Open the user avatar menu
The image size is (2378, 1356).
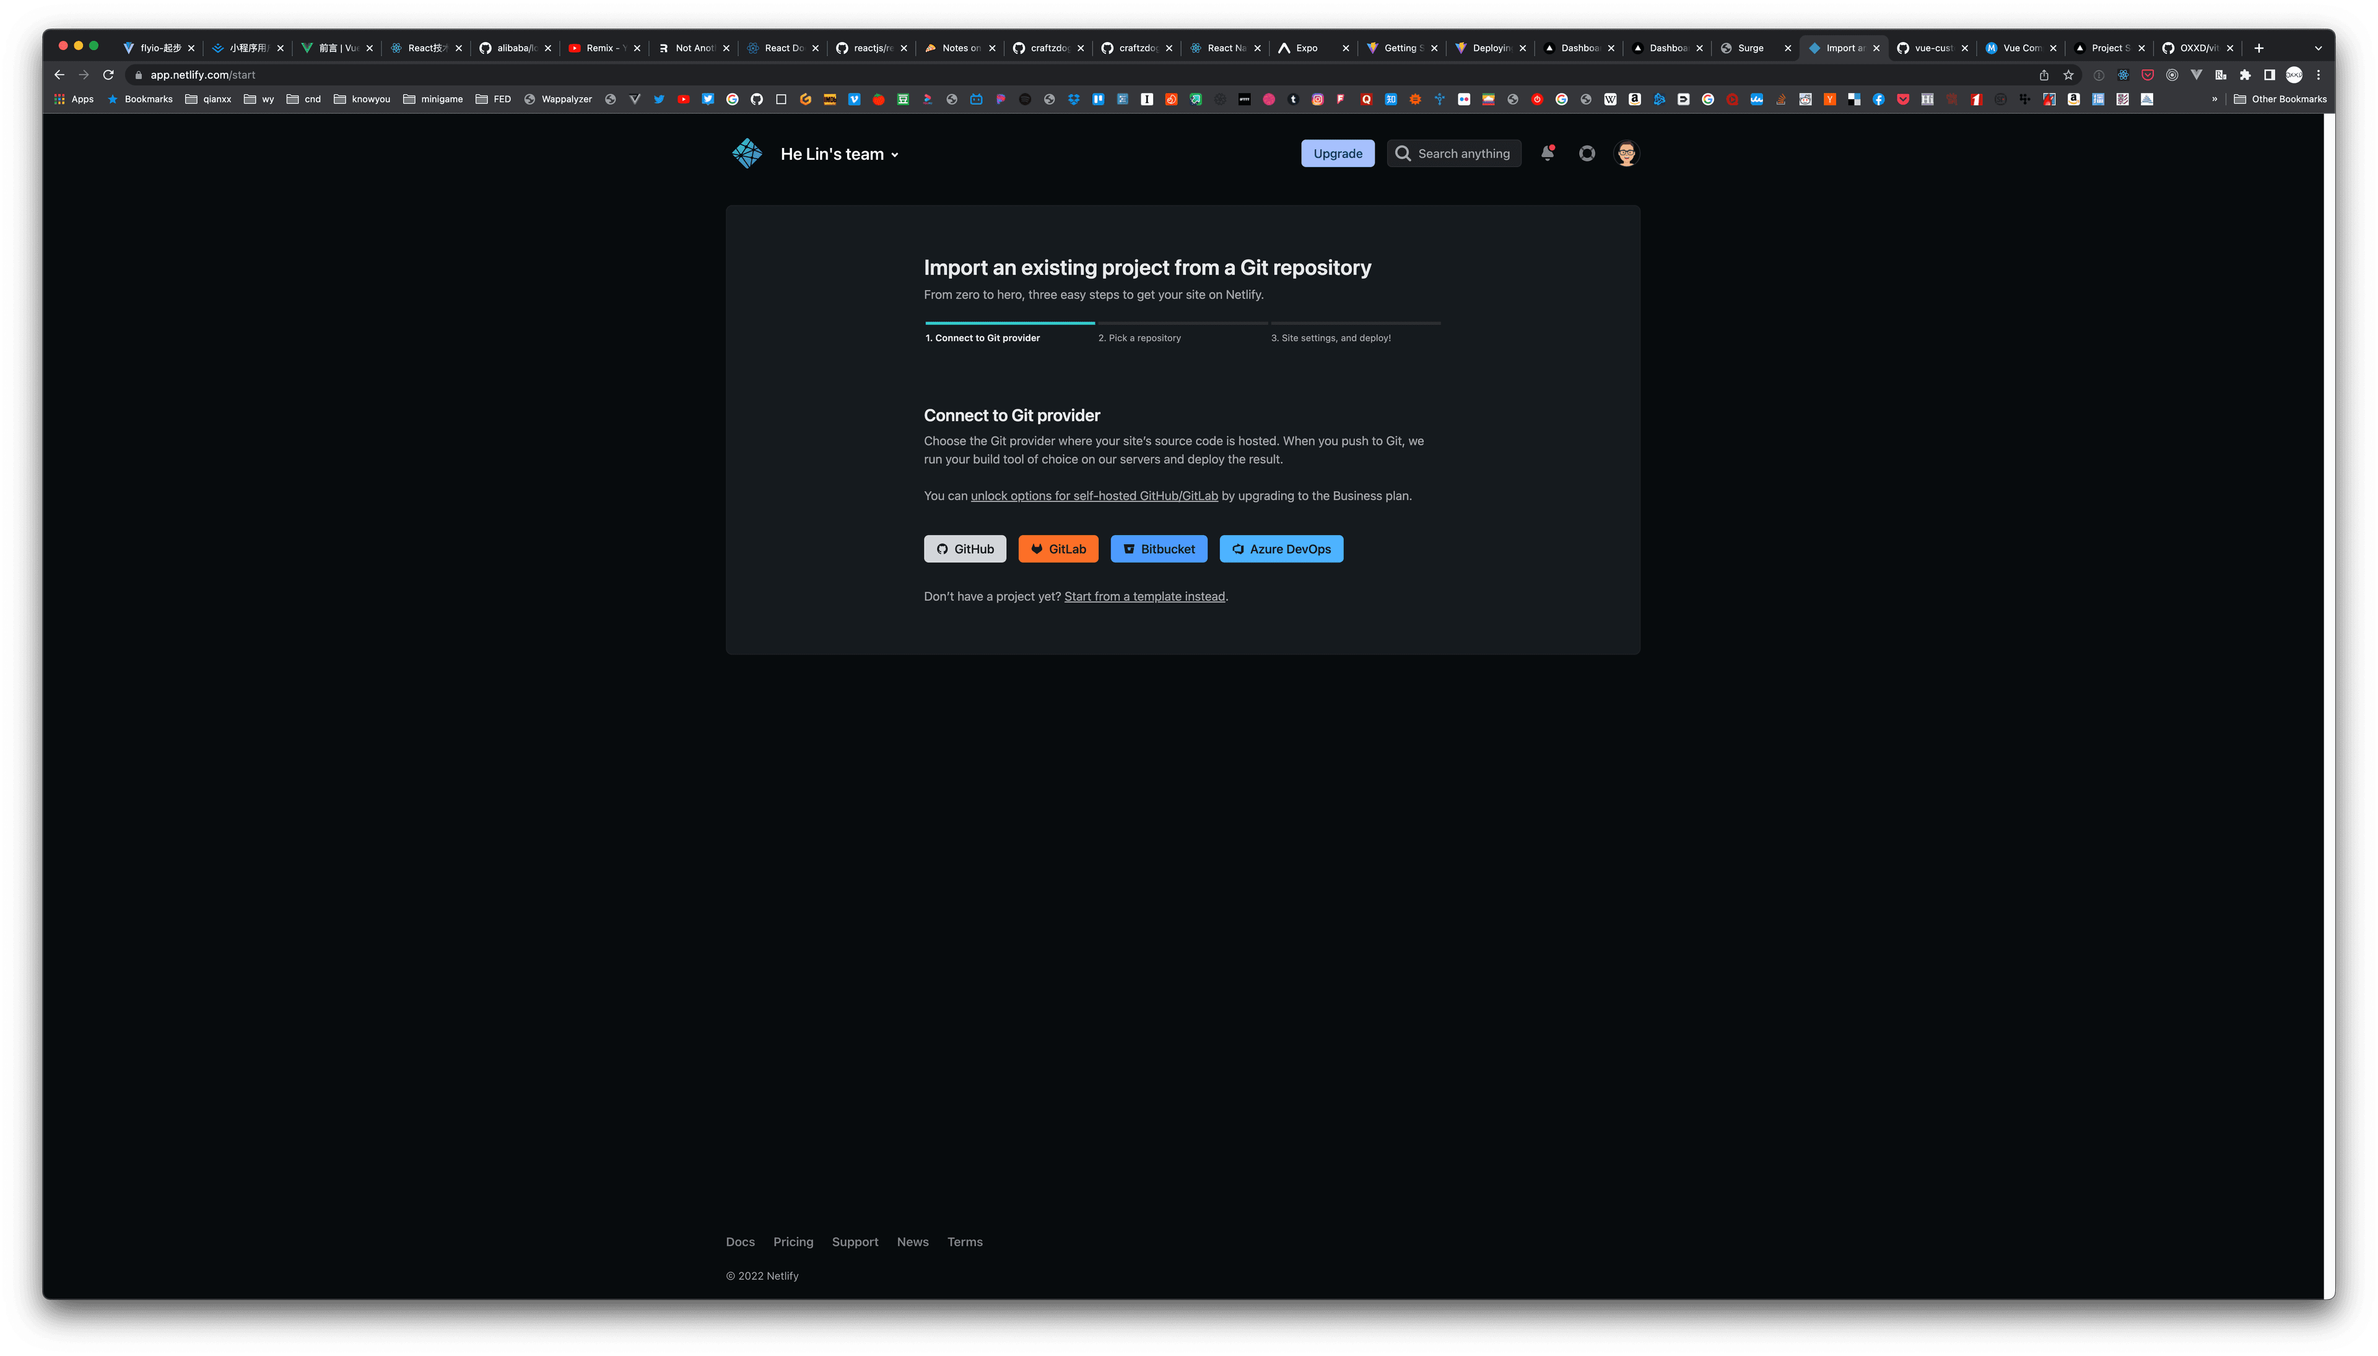pos(1626,153)
